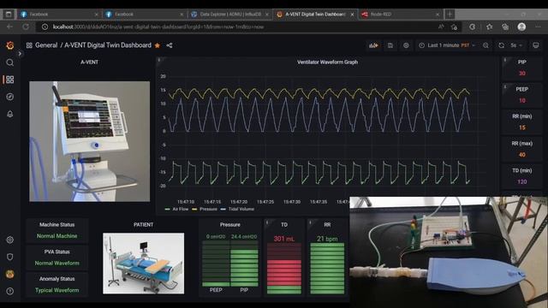Viewport: 548px width, 308px height.
Task: Switch to the Facebook tab beside Data Explorer
Action: (x=144, y=15)
